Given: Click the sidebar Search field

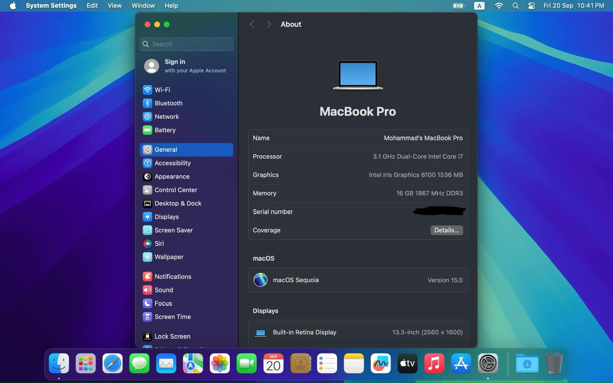Looking at the screenshot, I should [x=186, y=44].
